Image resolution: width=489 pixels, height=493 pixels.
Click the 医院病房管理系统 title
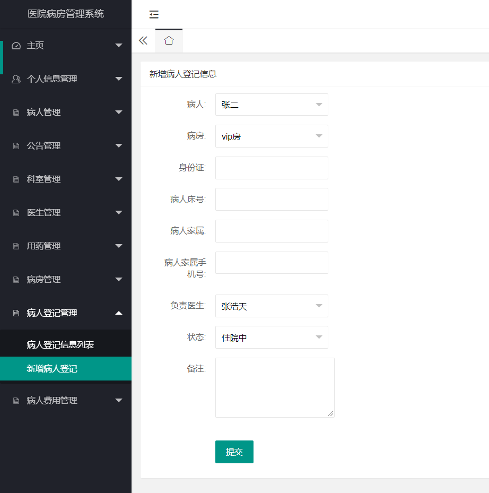(66, 14)
